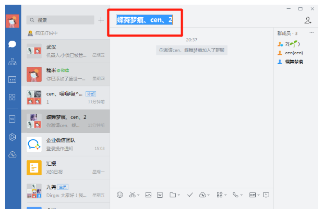The height and width of the screenshot is (217, 324).
Task: Click the document W icon in chat toolbar
Action: (x=160, y=195)
